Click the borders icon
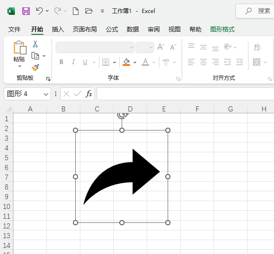This screenshot has width=274, height=254. coord(105,62)
